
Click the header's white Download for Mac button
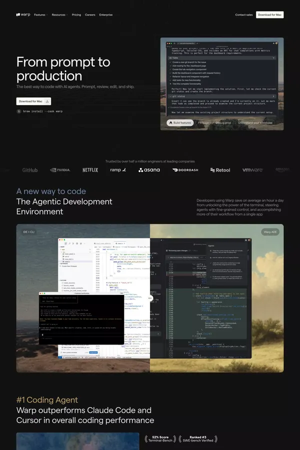pyautogui.click(x=269, y=14)
